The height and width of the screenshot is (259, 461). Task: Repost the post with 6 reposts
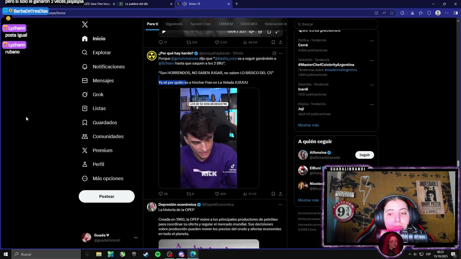point(190,194)
